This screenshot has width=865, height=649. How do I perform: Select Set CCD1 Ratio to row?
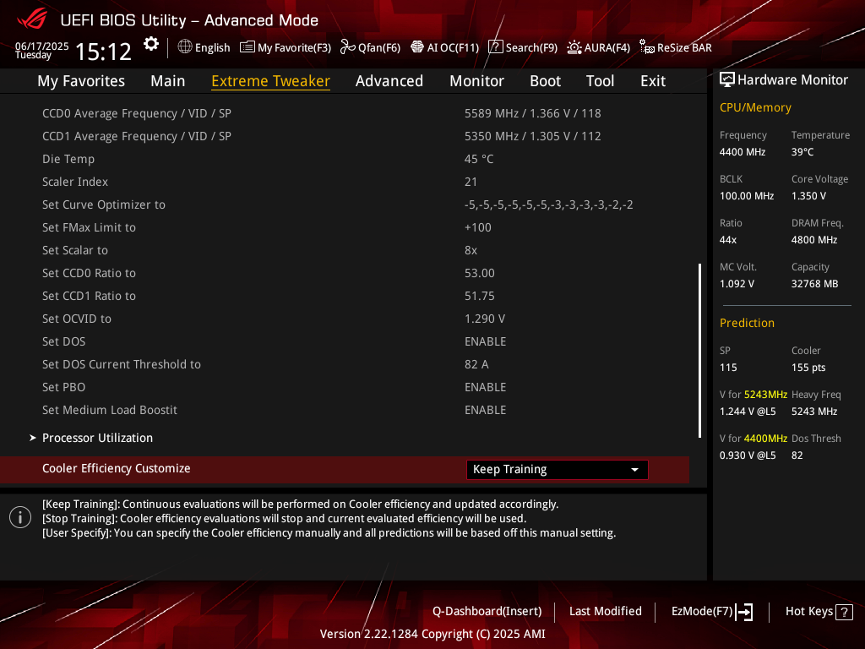[345, 296]
